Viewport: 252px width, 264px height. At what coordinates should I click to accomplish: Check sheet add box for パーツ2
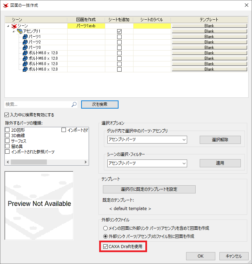pyautogui.click(x=119, y=42)
